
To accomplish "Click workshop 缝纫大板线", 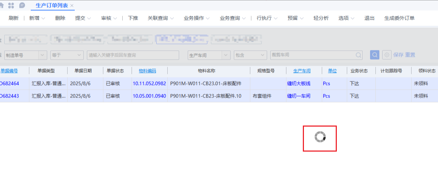I will coord(299,84).
